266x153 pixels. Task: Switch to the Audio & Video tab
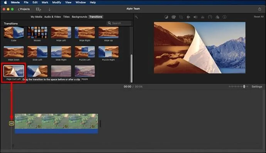(x=52, y=17)
